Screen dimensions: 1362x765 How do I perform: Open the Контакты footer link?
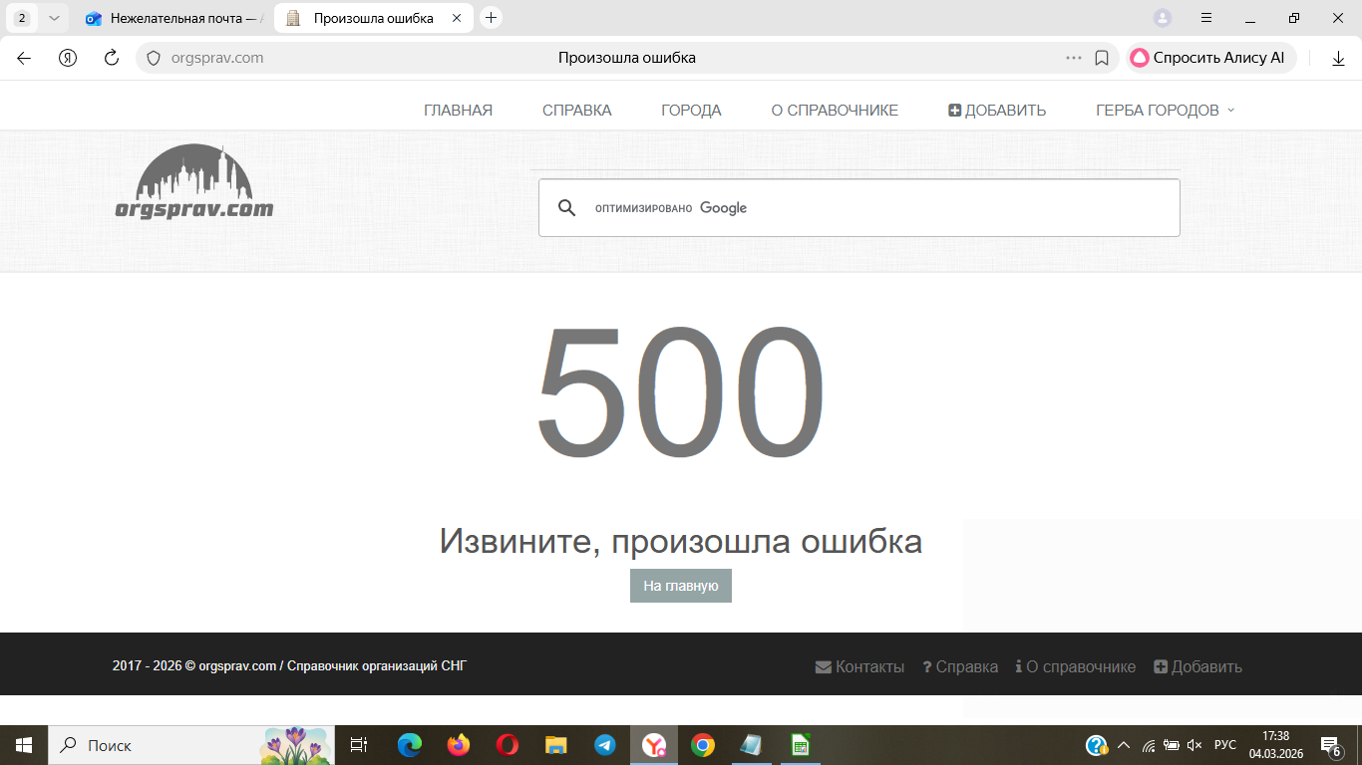point(859,667)
